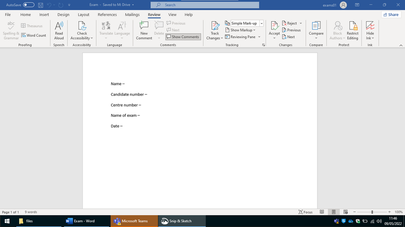Go to Previous comment

(176, 23)
